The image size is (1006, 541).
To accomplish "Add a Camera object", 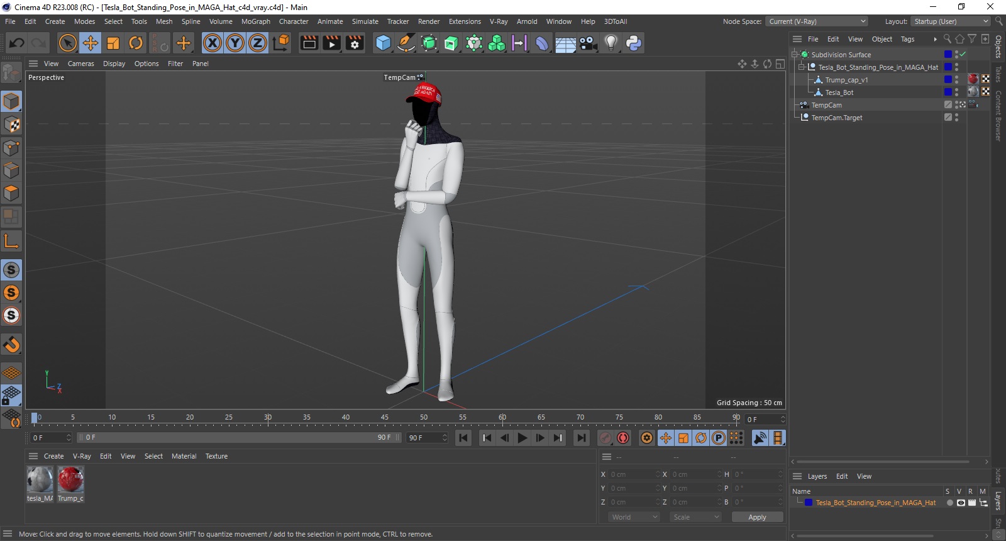I will (x=588, y=43).
